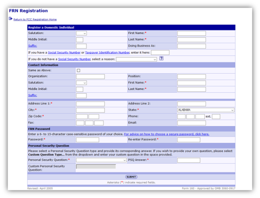
Task: Follow the secure password advice link
Action: click(166, 134)
